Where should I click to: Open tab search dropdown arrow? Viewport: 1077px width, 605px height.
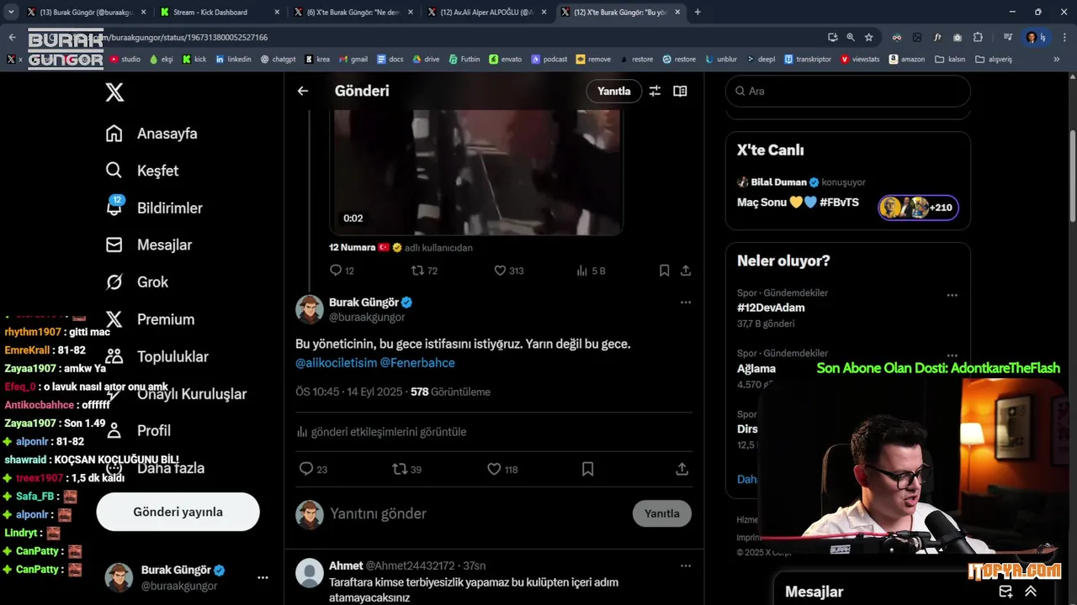coord(10,12)
